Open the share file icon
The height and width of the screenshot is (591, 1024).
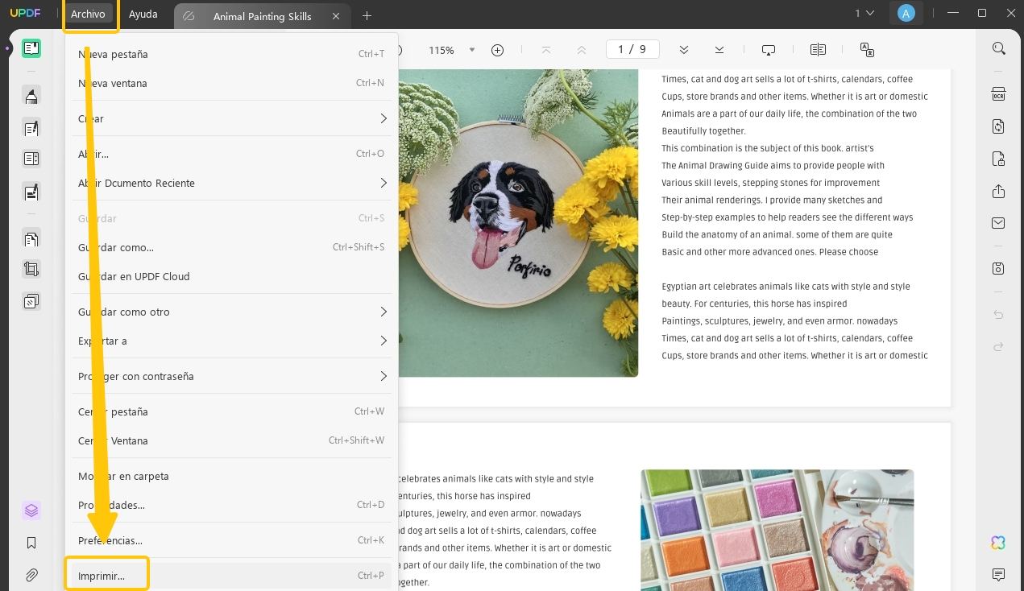pyautogui.click(x=999, y=191)
